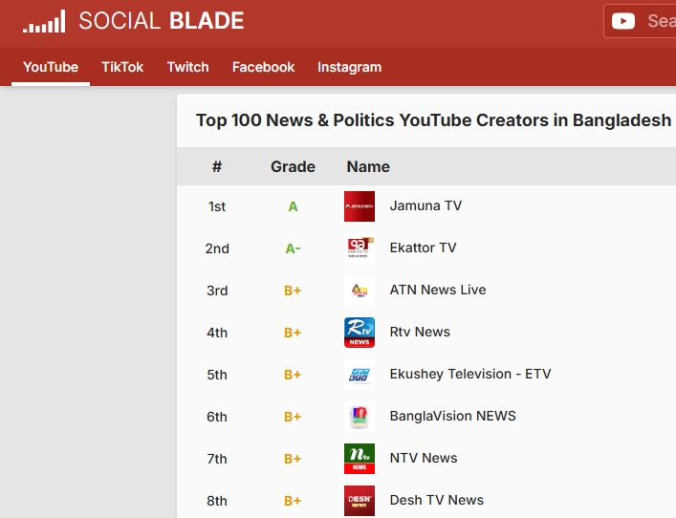Click the 1st rank cell
Image resolution: width=676 pixels, height=518 pixels.
pyautogui.click(x=217, y=206)
